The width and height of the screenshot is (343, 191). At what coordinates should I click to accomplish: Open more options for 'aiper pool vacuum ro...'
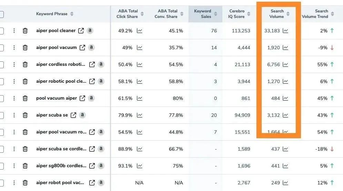click(14, 132)
